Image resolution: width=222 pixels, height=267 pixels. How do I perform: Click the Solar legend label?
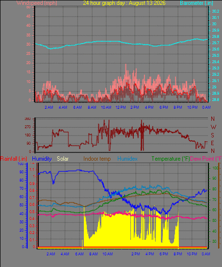(63, 159)
